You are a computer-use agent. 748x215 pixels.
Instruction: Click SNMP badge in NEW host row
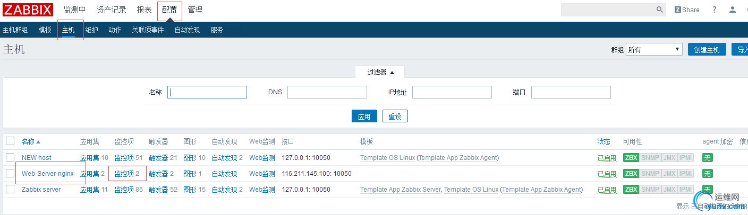(650, 157)
